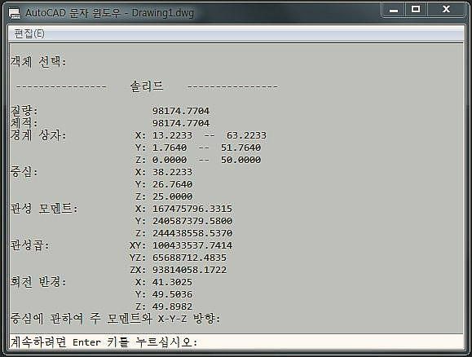472x357 pixels.
Task: Click inertia moment Z value 244438558.5370
Action: pyautogui.click(x=192, y=233)
